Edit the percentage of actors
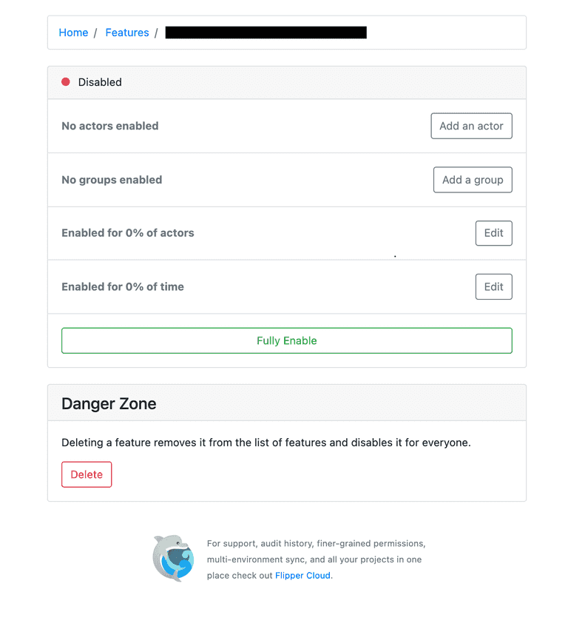Viewport: 568px width, 629px height. click(x=494, y=233)
